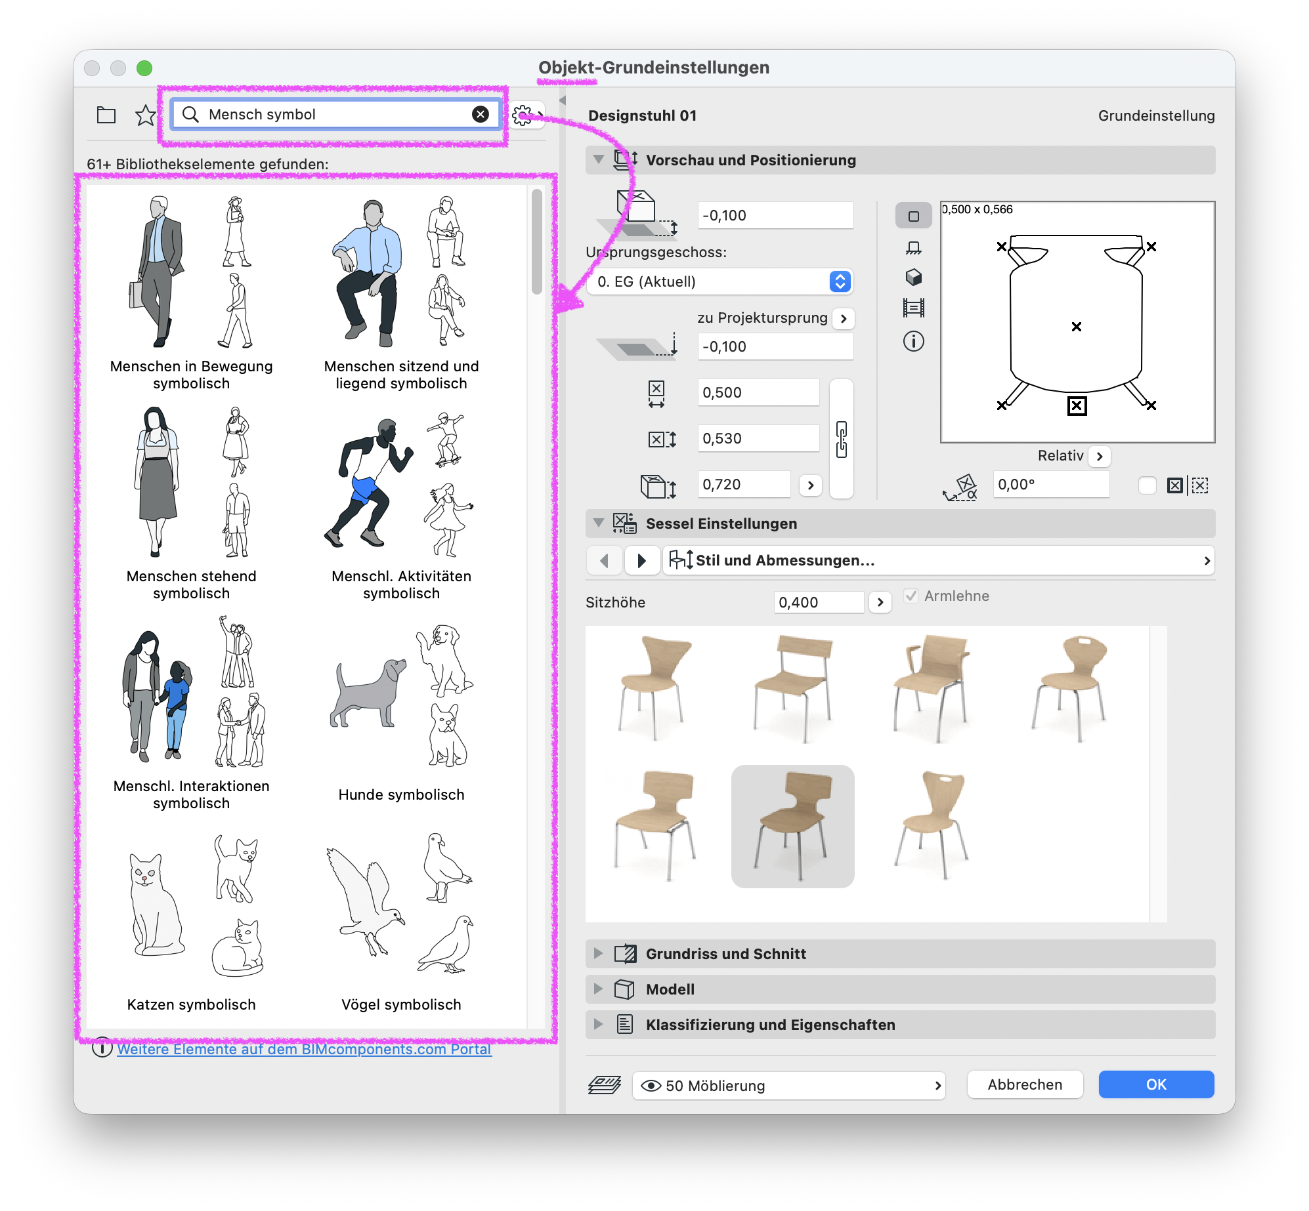
Task: Click the Mensch symbol search field
Action: pyautogui.click(x=335, y=114)
